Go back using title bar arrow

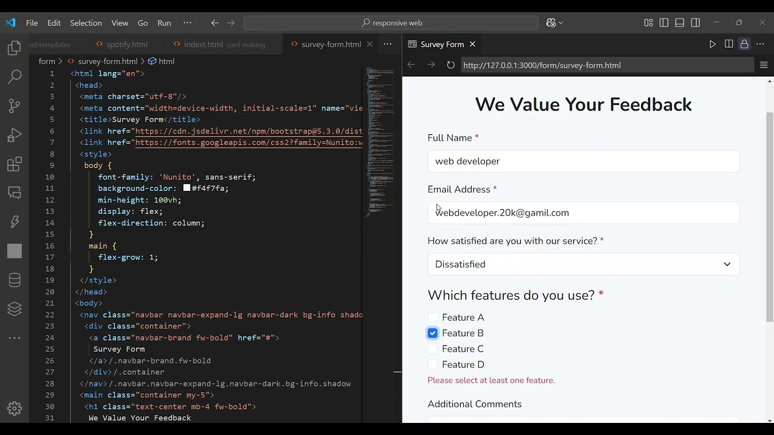click(x=215, y=23)
